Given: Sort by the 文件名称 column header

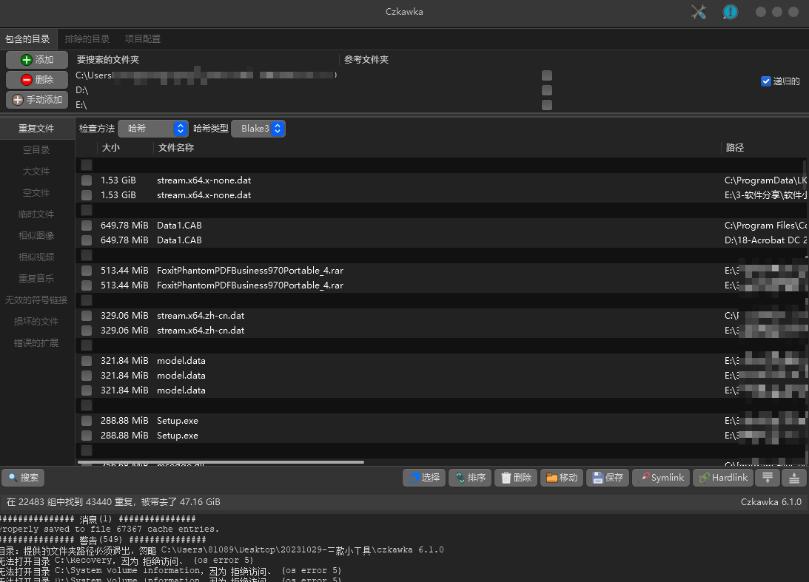Looking at the screenshot, I should [x=437, y=148].
